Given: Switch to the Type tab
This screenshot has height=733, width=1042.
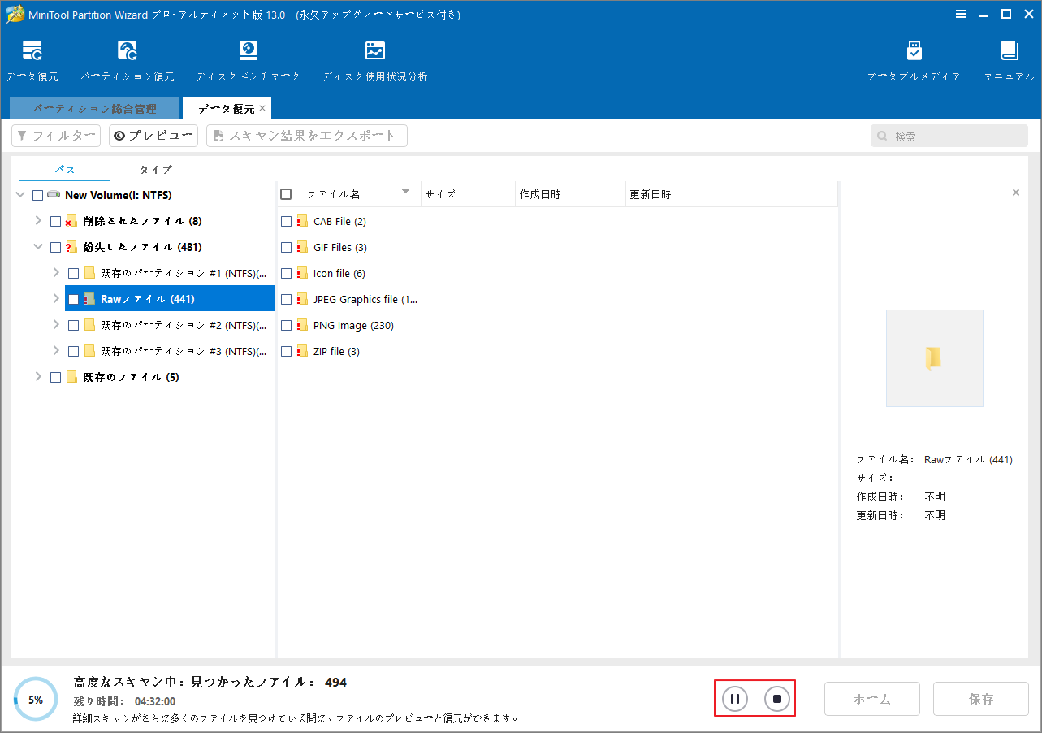Looking at the screenshot, I should click(154, 170).
